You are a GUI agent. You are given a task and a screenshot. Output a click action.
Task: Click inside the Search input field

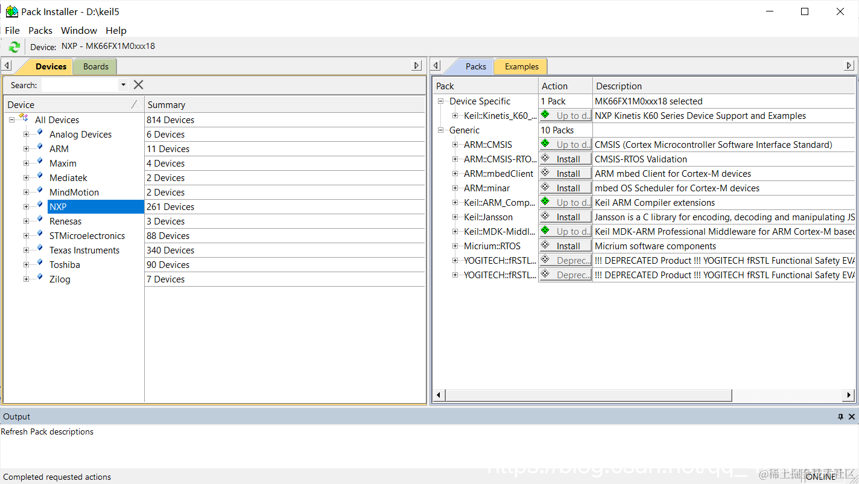(x=80, y=85)
